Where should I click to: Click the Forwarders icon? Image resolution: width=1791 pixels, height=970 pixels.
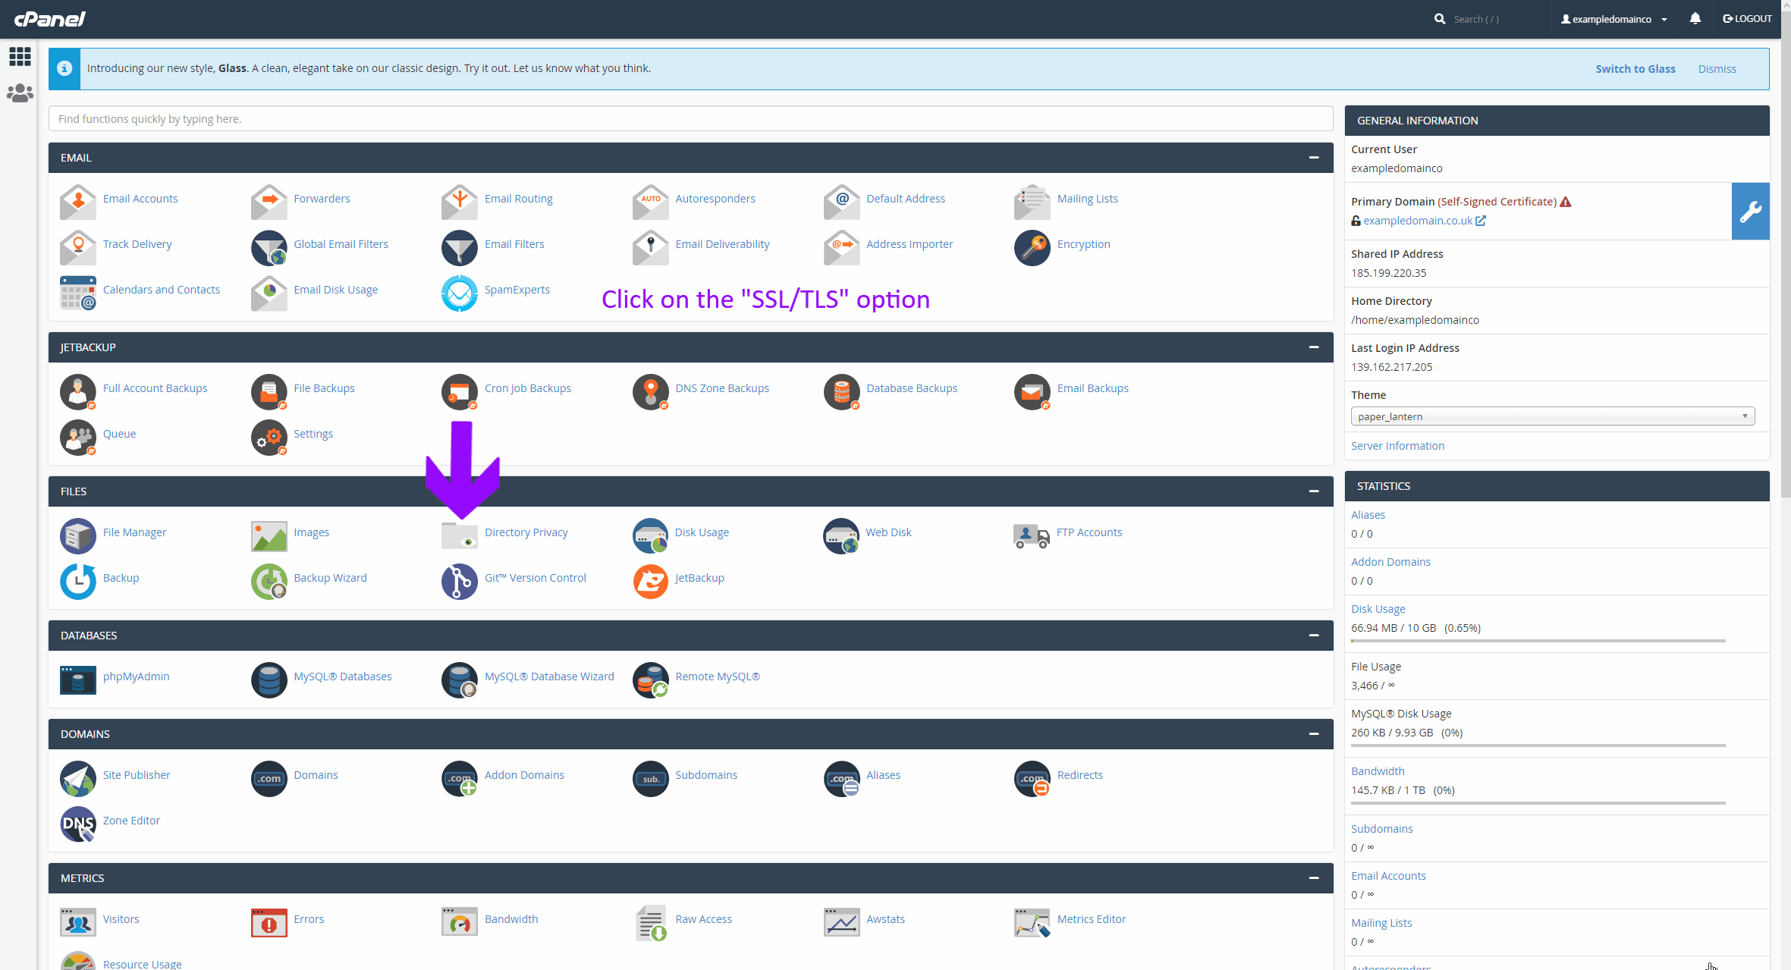pyautogui.click(x=269, y=202)
